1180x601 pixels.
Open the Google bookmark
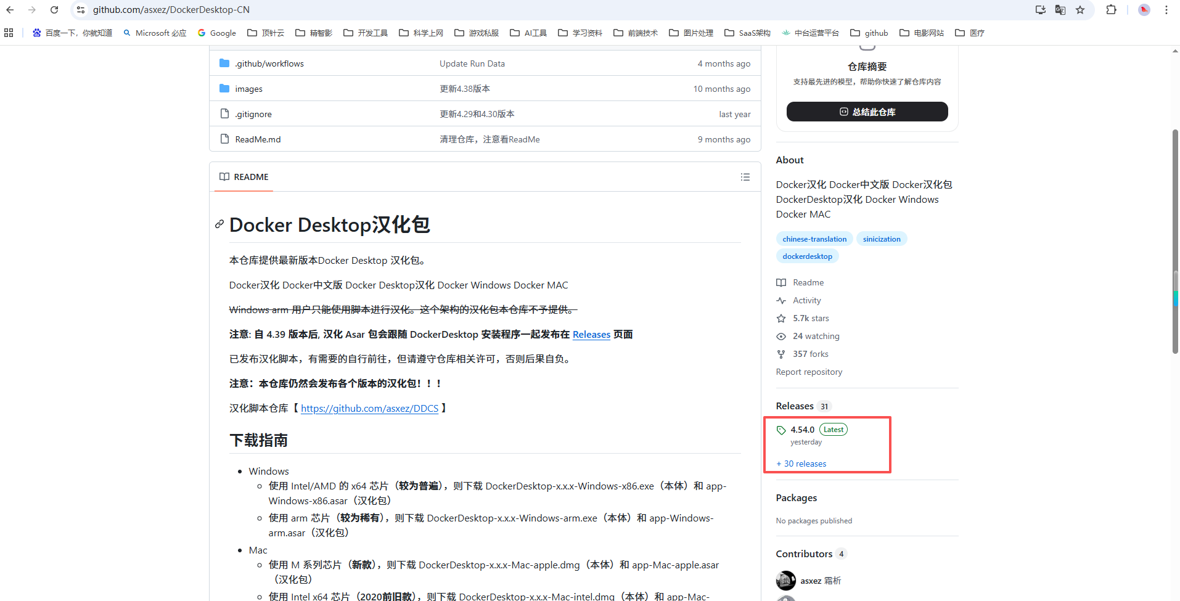217,33
